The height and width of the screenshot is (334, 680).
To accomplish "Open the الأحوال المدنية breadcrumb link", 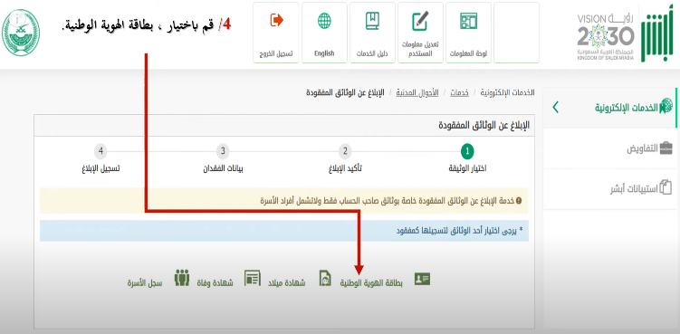I will coord(417,93).
